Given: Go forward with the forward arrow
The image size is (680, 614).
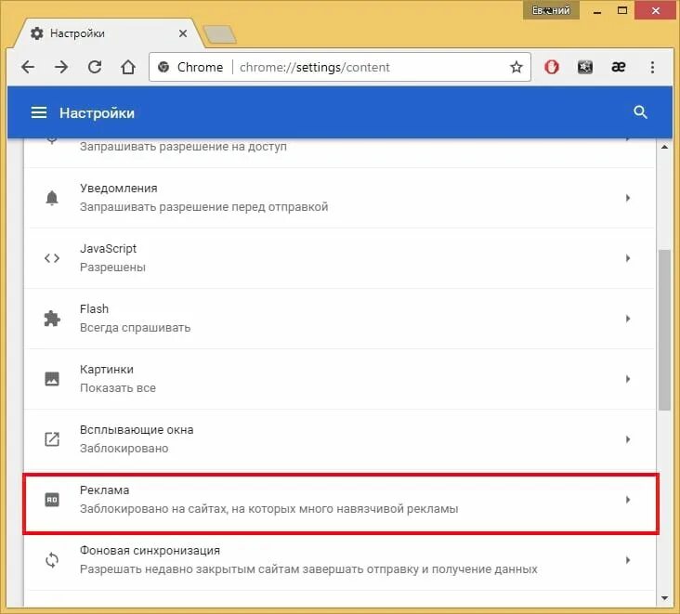Looking at the screenshot, I should [x=61, y=67].
